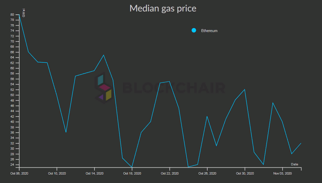Viewport: 322px width, 183px height.
Task: Select the "Median gas price" chart title
Action: point(163,8)
